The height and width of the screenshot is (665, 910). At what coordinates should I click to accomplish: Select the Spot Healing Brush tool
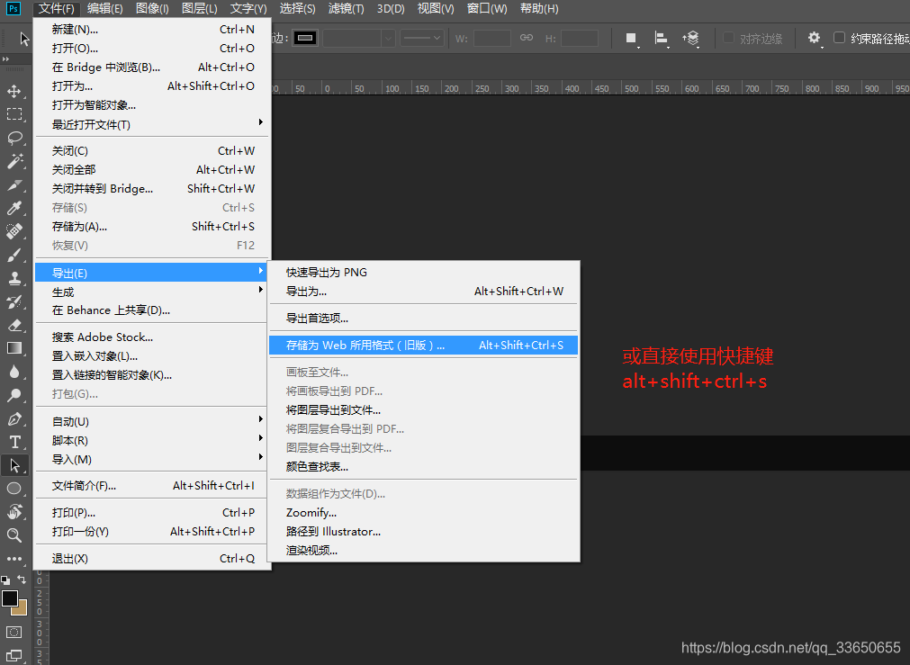(x=14, y=231)
